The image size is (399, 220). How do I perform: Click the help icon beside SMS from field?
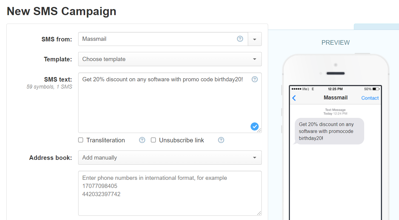click(x=240, y=39)
